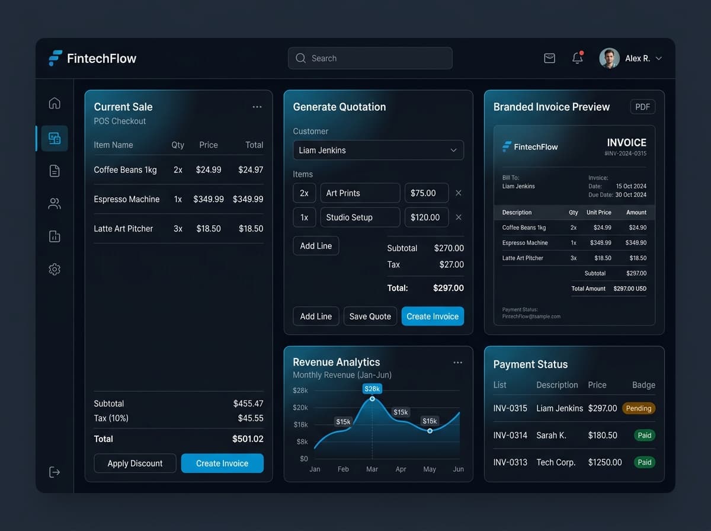The height and width of the screenshot is (531, 711).
Task: Click the Paid badge for INV-0313
Action: [x=645, y=462]
